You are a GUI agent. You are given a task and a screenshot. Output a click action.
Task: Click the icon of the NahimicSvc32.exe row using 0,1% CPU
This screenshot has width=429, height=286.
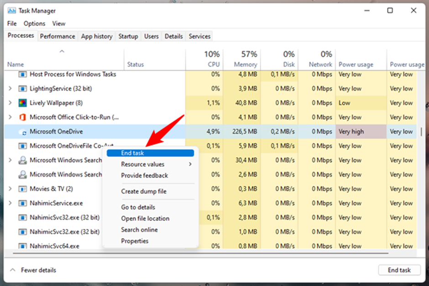coord(22,218)
